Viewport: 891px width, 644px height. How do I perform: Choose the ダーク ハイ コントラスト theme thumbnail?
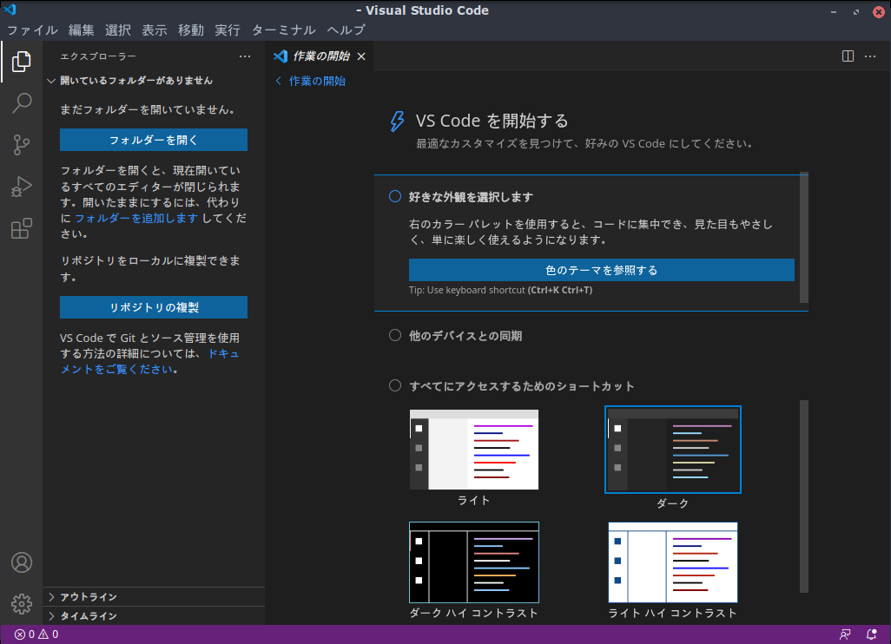tap(474, 562)
